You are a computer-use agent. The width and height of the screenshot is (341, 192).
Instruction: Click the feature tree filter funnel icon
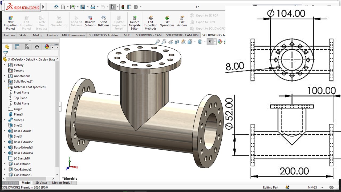click(5, 54)
